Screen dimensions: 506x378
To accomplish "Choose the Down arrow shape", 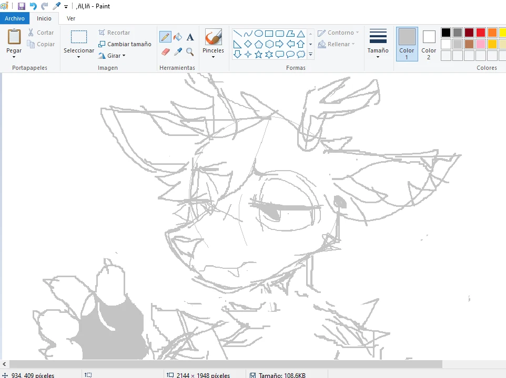I will point(238,55).
